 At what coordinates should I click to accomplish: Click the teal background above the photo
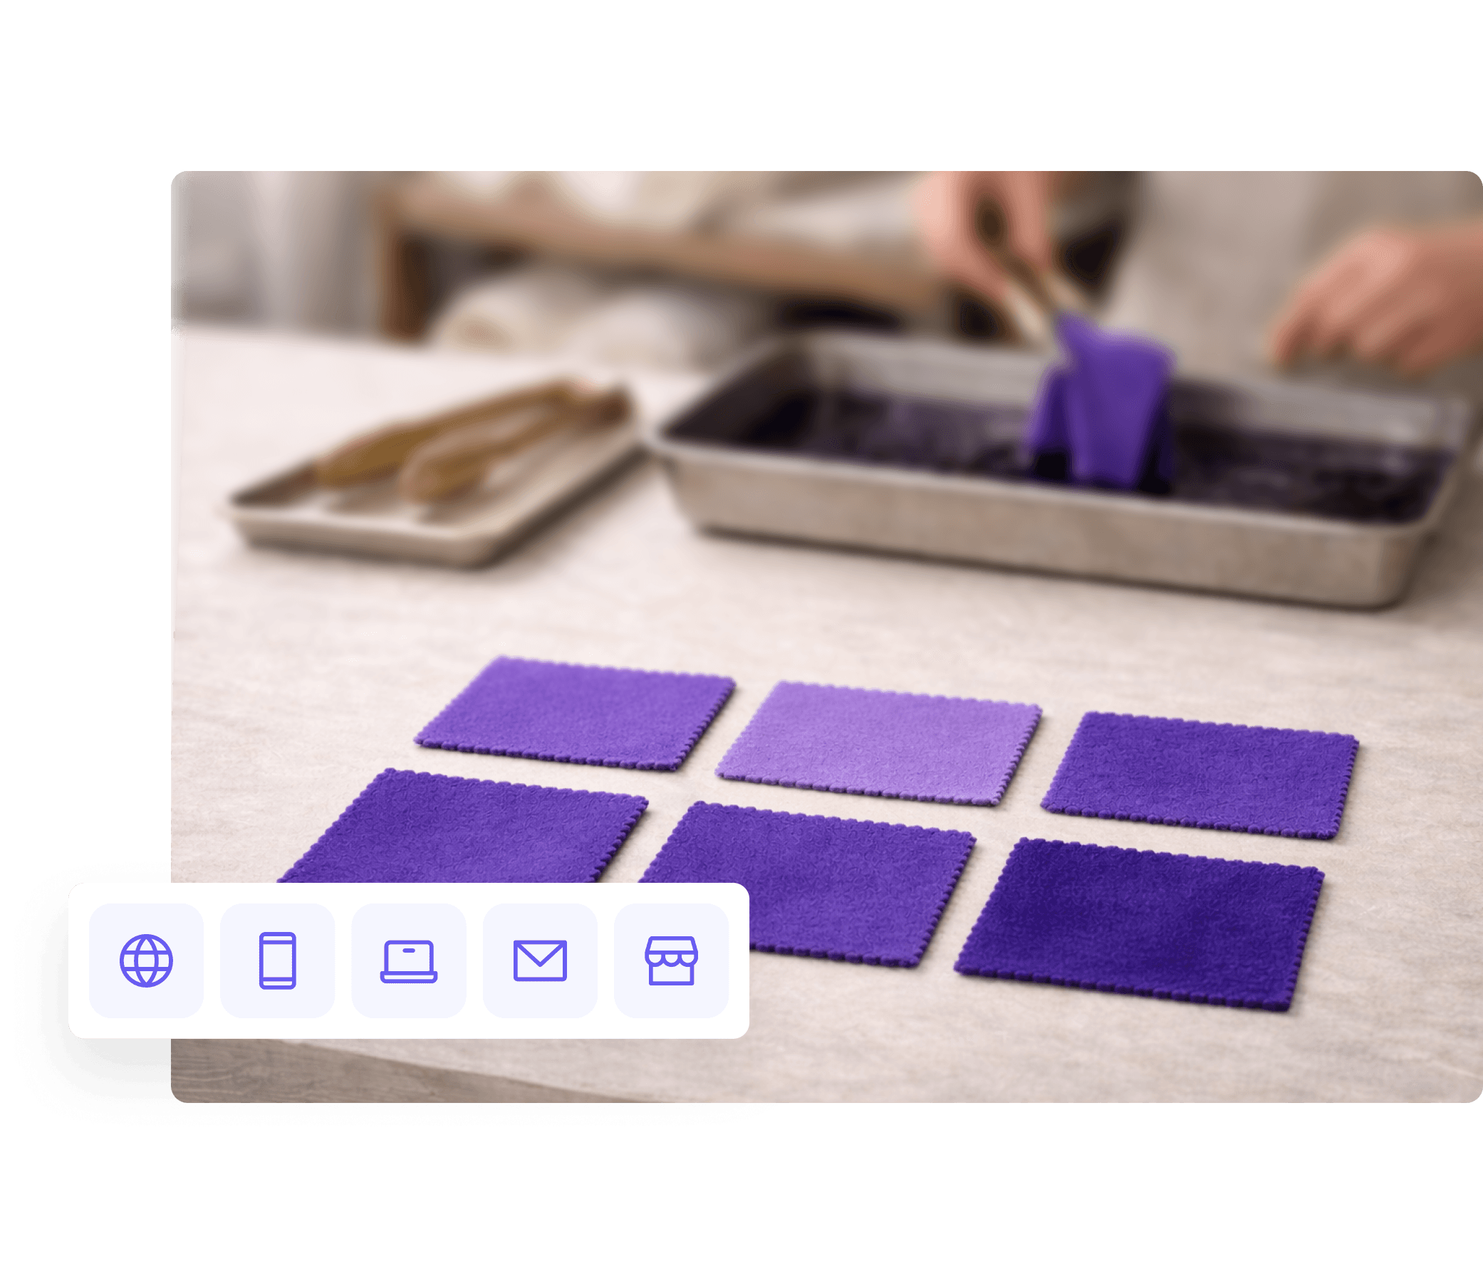point(716,86)
